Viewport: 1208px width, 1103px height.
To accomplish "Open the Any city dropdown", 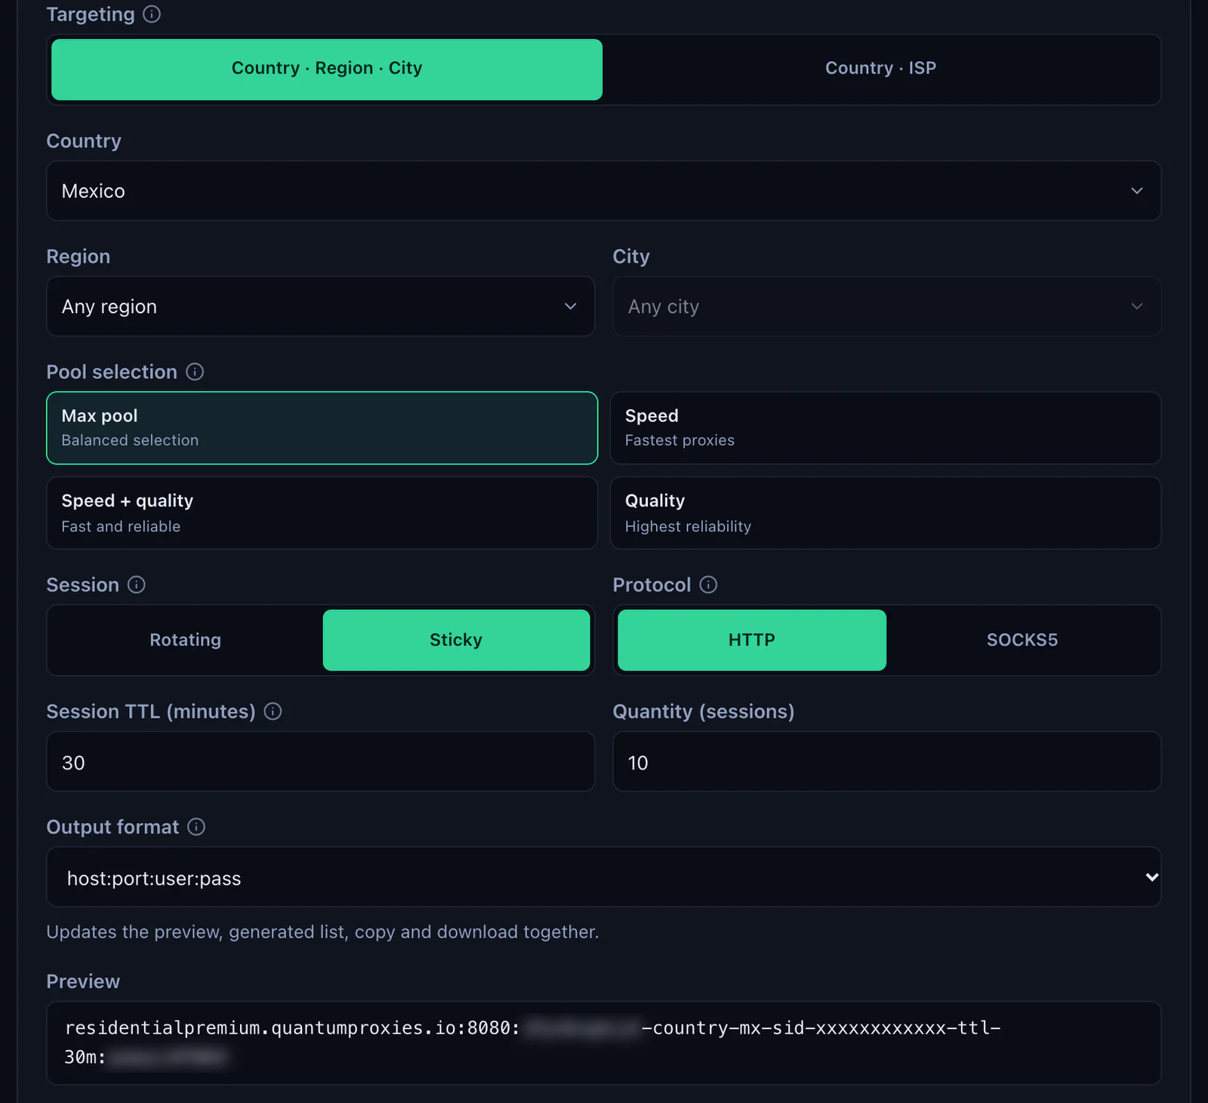I will tap(886, 307).
